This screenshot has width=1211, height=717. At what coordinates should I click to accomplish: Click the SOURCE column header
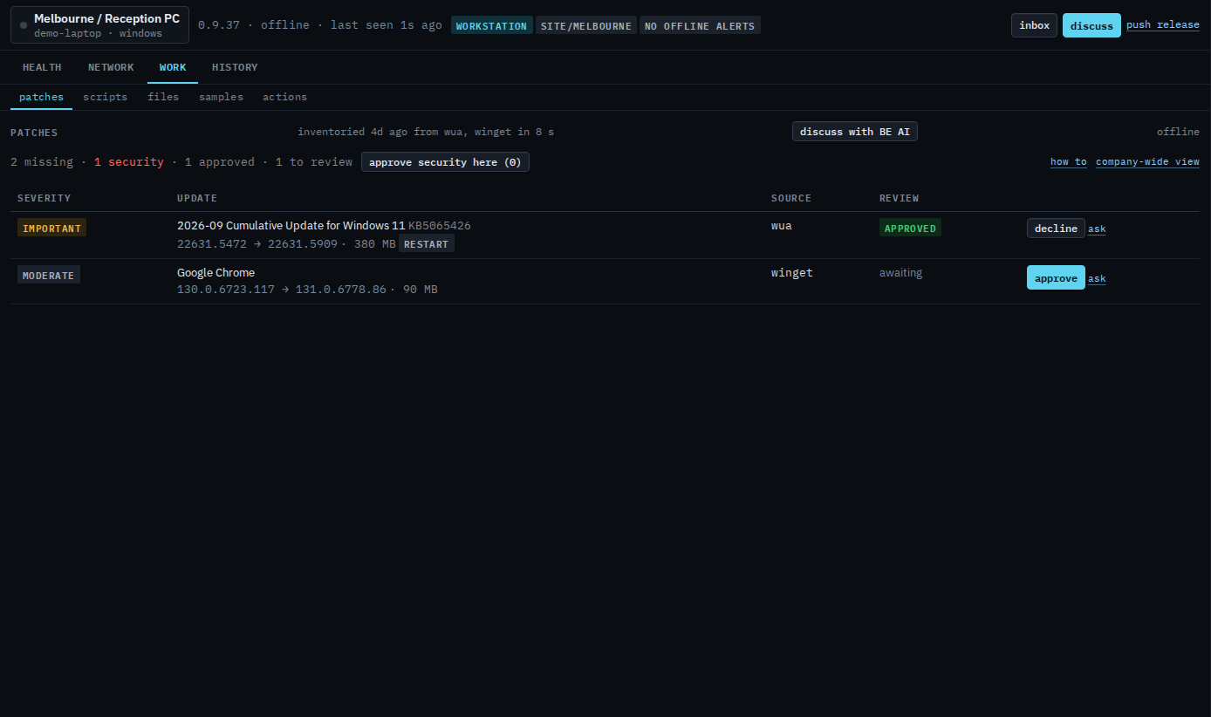coord(791,199)
